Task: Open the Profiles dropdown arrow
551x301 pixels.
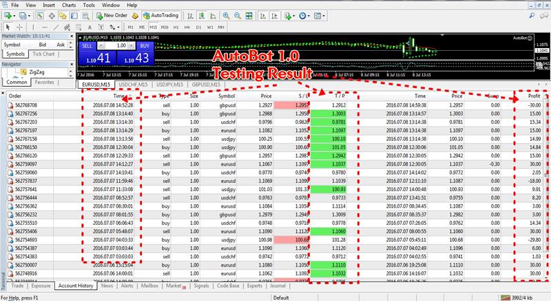Action: 29,16
